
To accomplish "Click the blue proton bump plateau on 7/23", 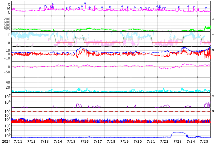I will 178,132.
